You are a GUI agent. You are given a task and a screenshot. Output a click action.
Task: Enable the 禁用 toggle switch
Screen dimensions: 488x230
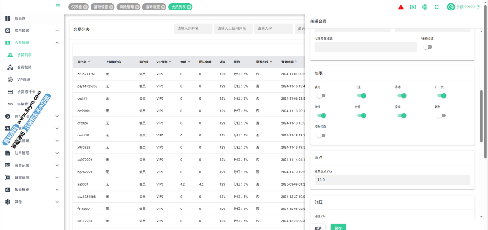pos(321,96)
